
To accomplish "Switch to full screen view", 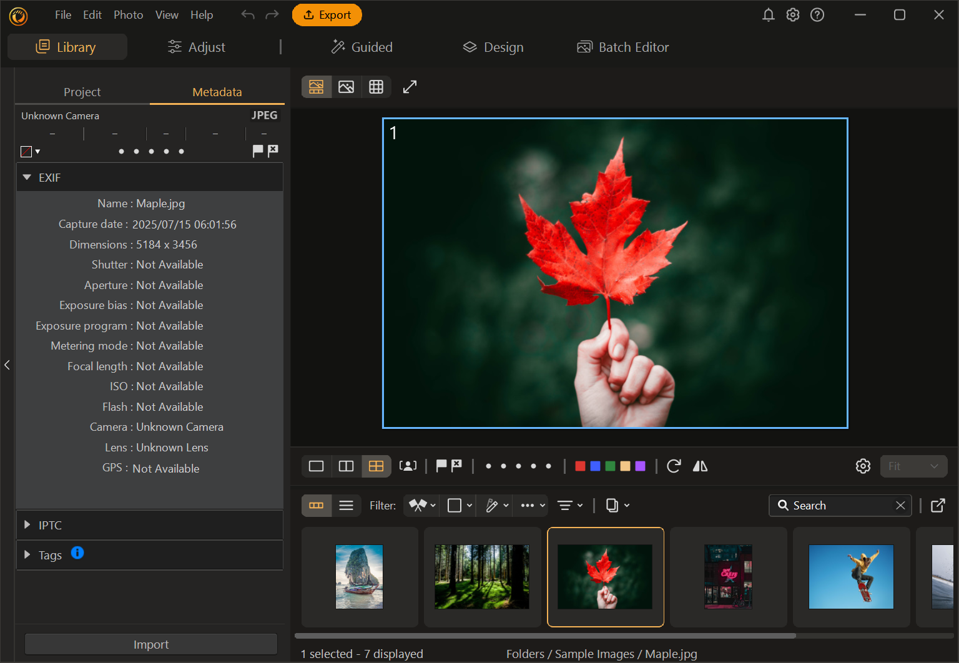I will pyautogui.click(x=410, y=87).
